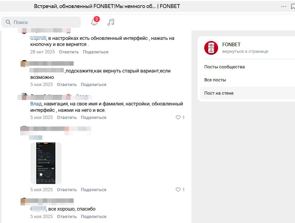Focus the Поиск search field
The height and width of the screenshot is (223, 295).
click(41, 22)
